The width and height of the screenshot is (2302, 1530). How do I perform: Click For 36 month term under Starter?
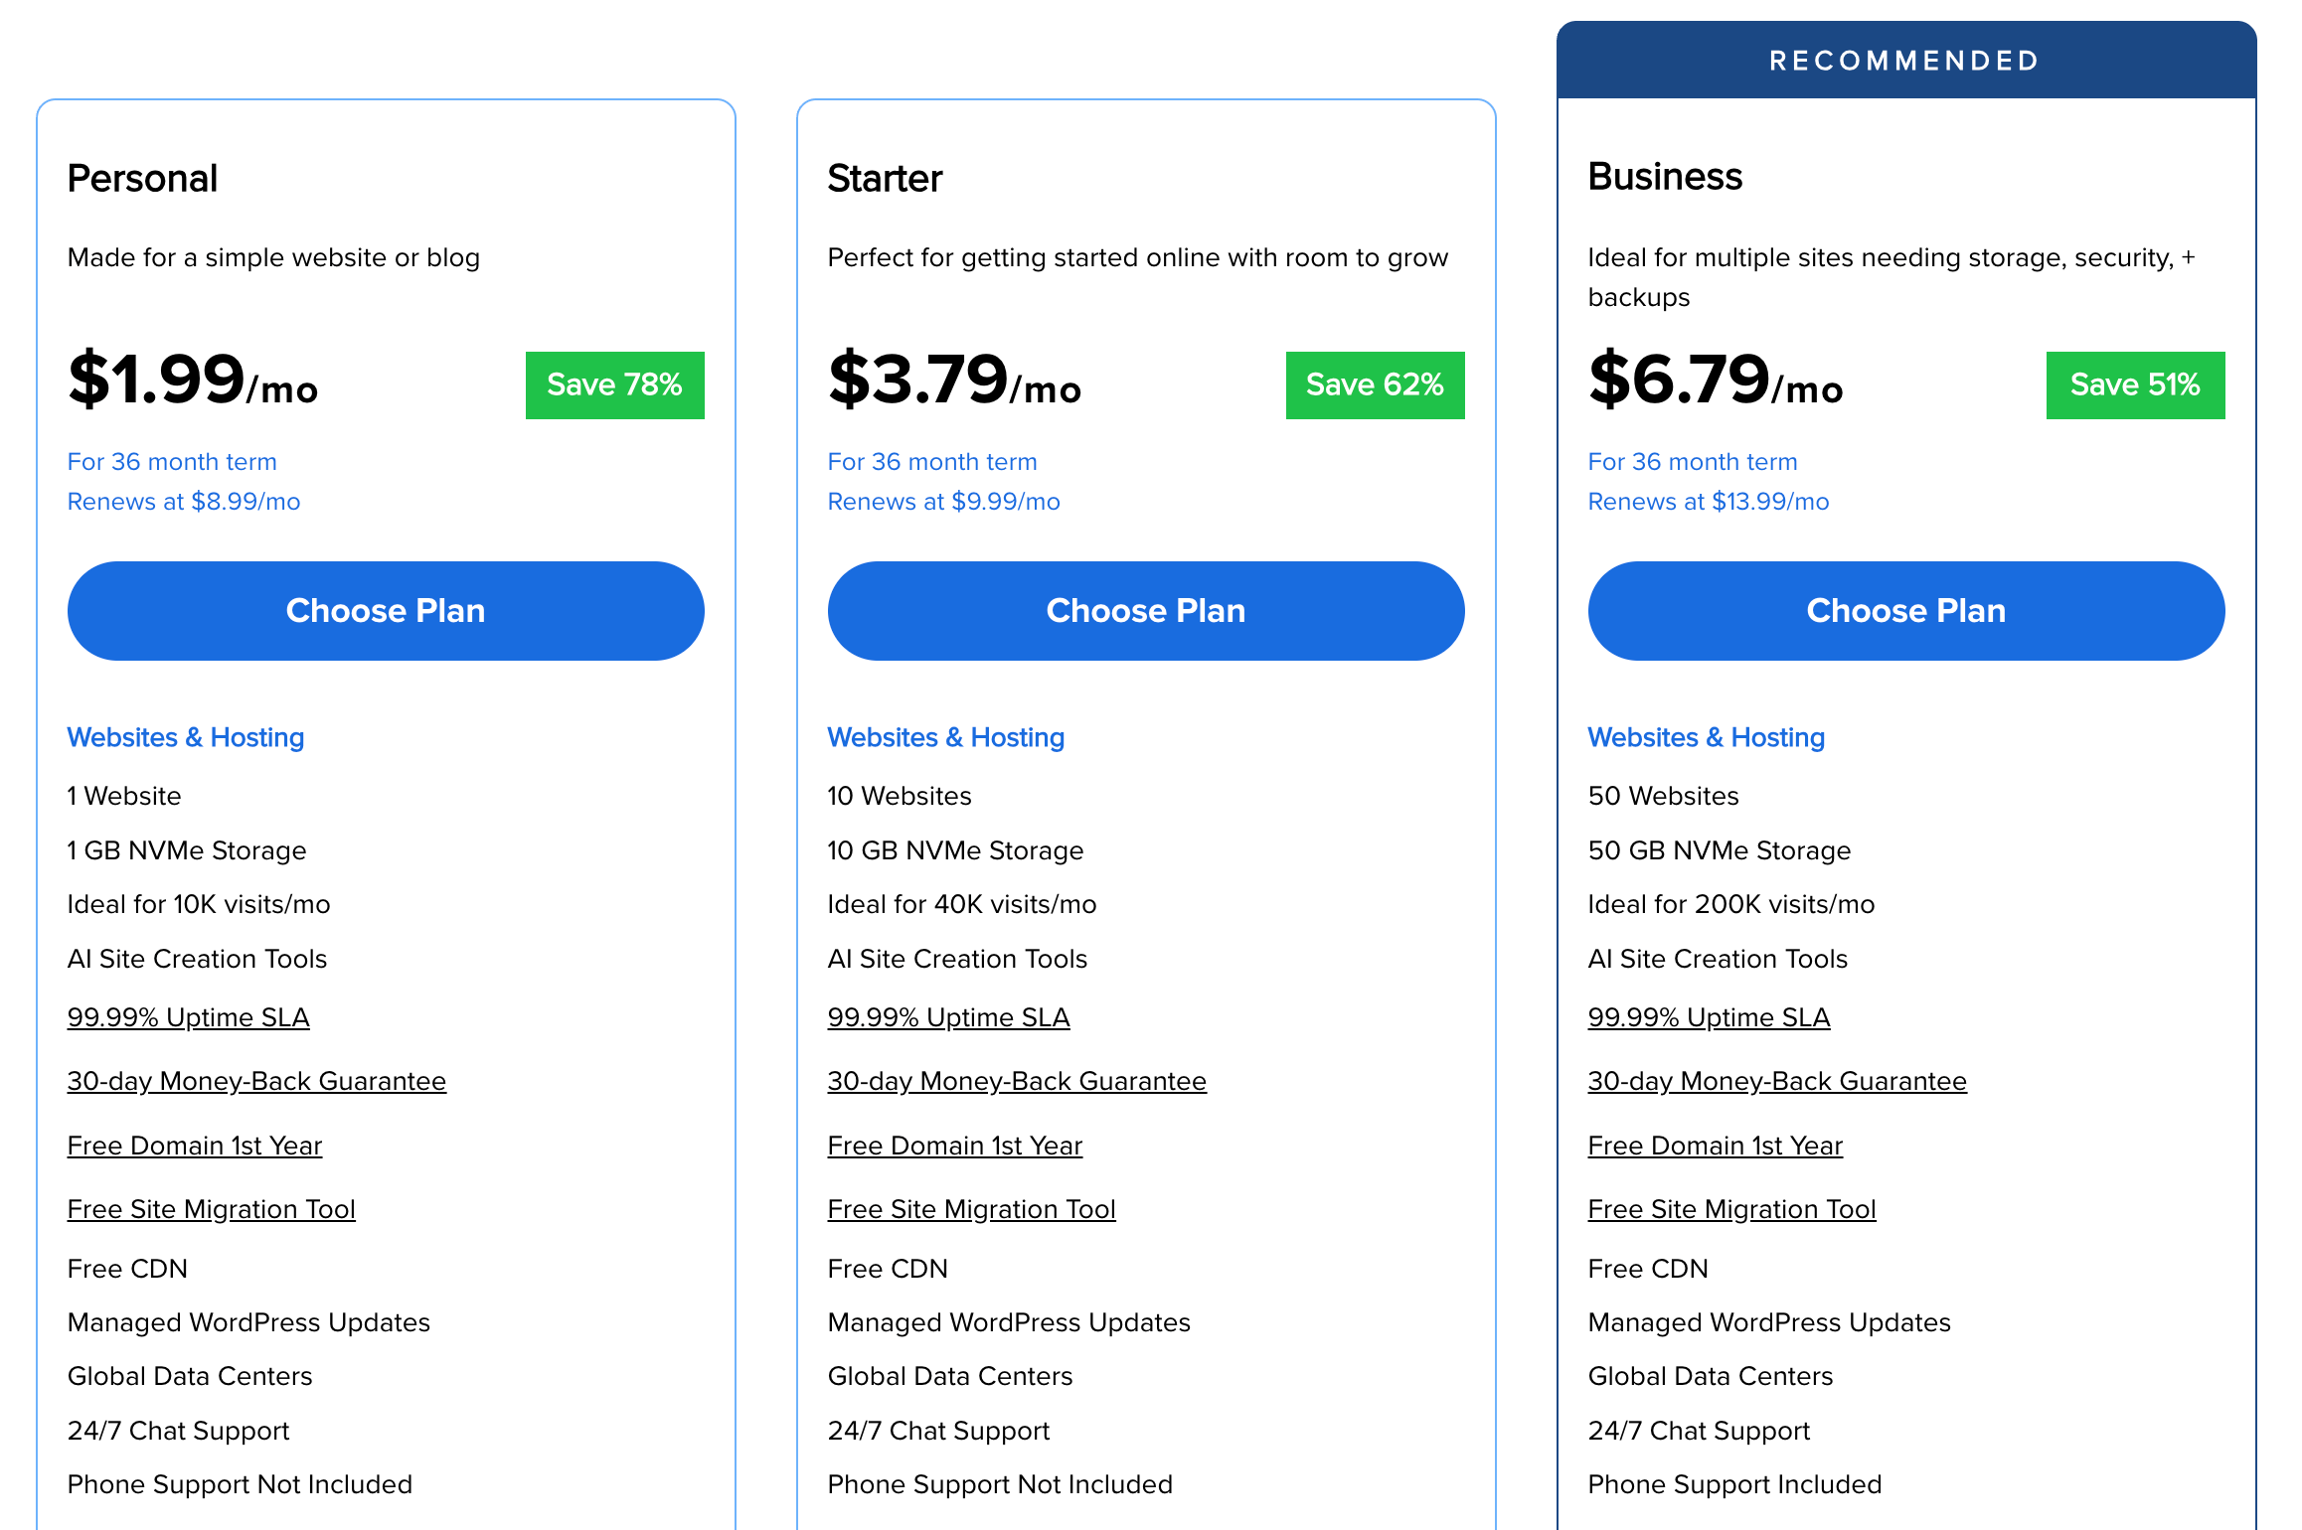(x=931, y=461)
